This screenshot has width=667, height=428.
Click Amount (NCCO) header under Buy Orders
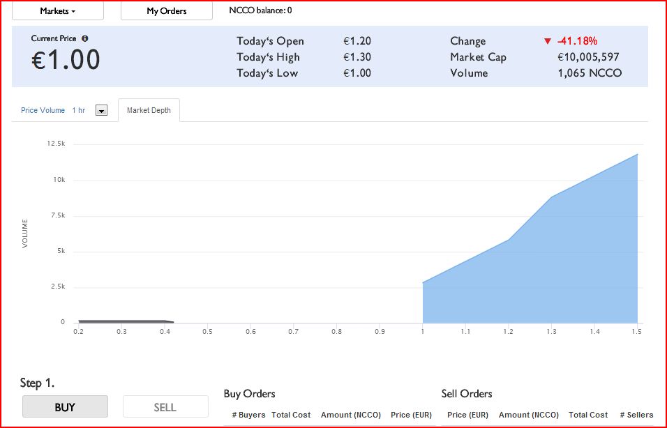point(351,415)
